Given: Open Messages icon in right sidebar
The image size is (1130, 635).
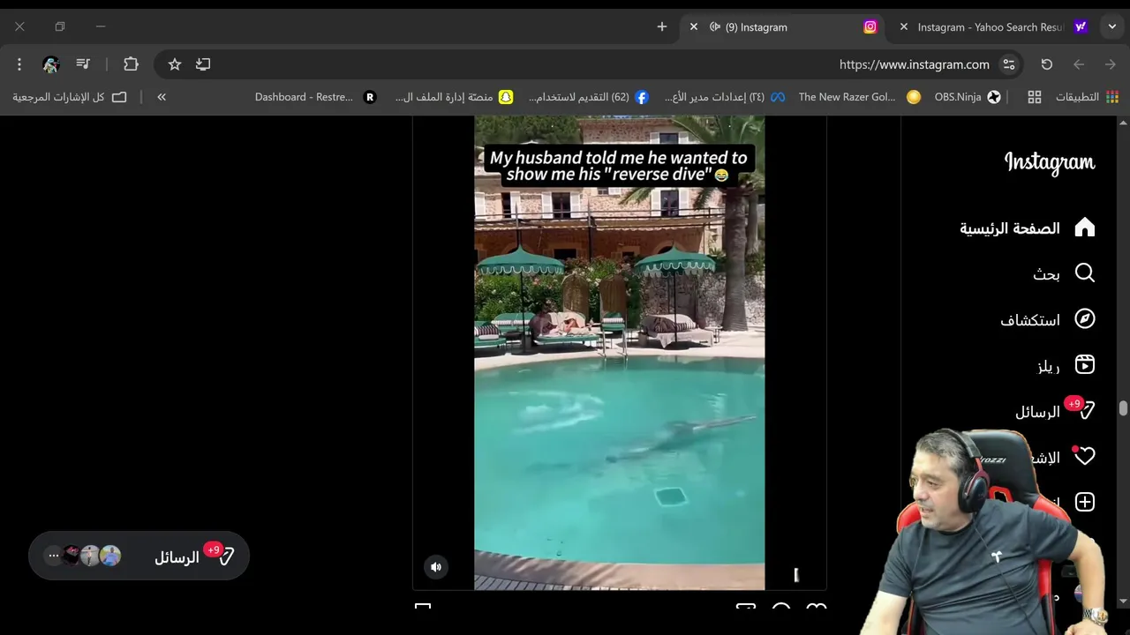Looking at the screenshot, I should tap(1085, 411).
